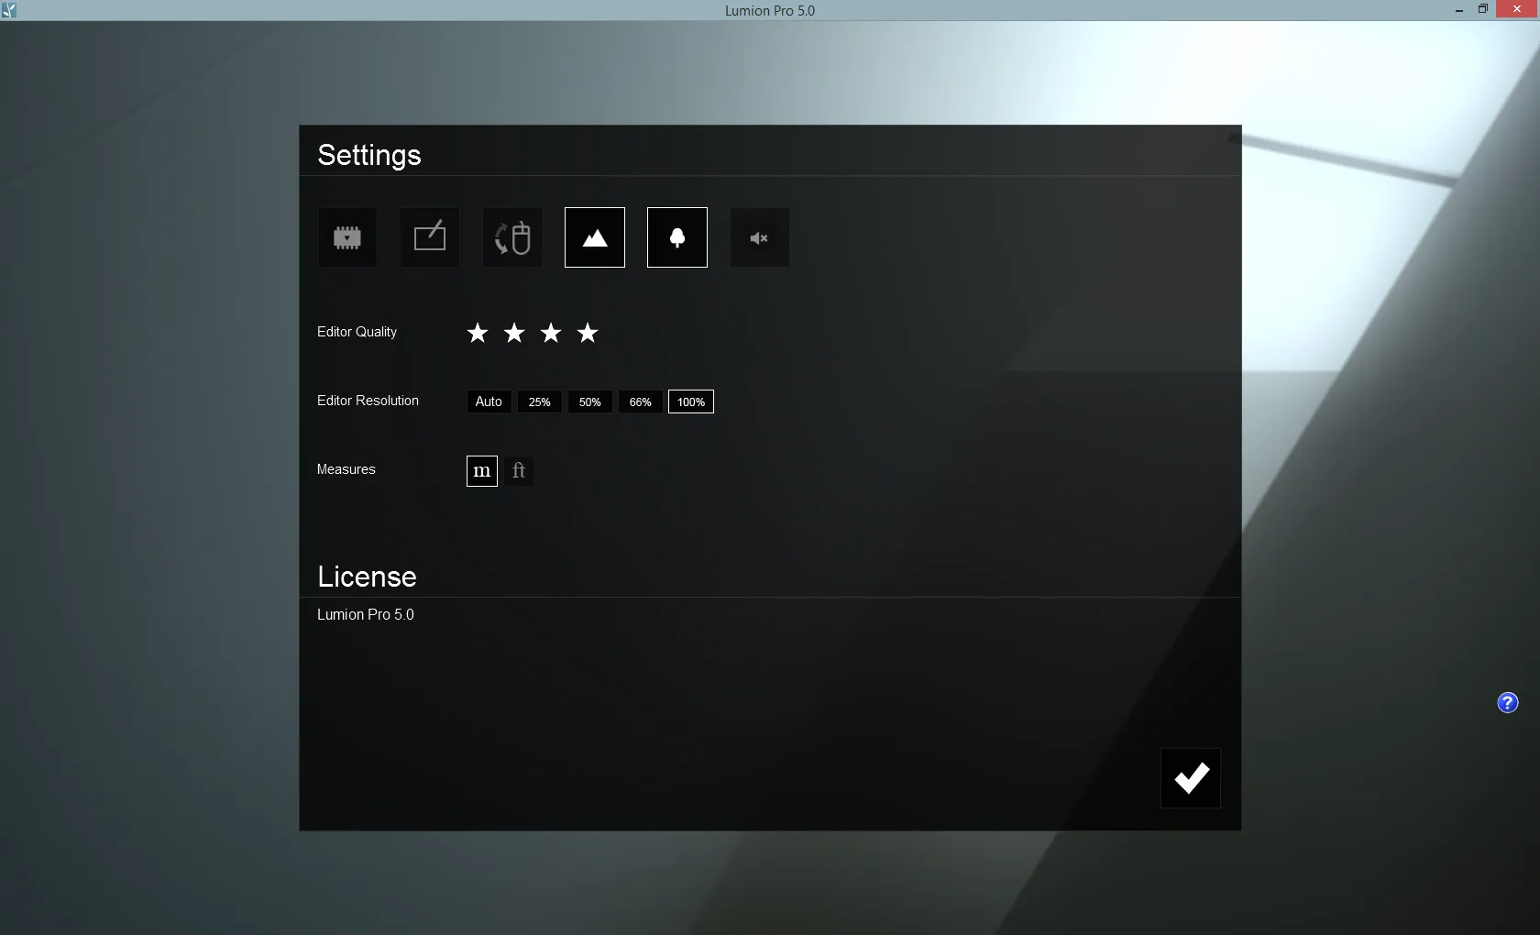Set Editor Quality to three stars
The height and width of the screenshot is (935, 1540).
point(551,333)
